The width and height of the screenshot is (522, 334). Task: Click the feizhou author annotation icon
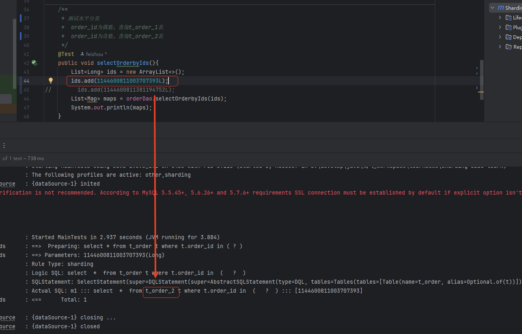(82, 54)
